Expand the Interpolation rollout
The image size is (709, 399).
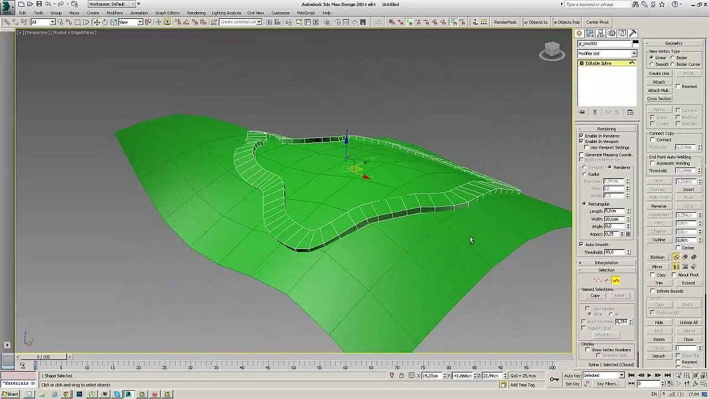click(x=607, y=263)
